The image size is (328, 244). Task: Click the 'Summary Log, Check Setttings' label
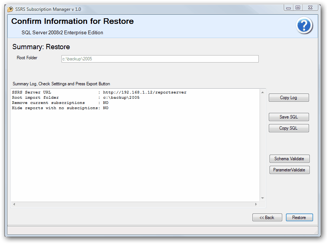pyautogui.click(x=61, y=84)
